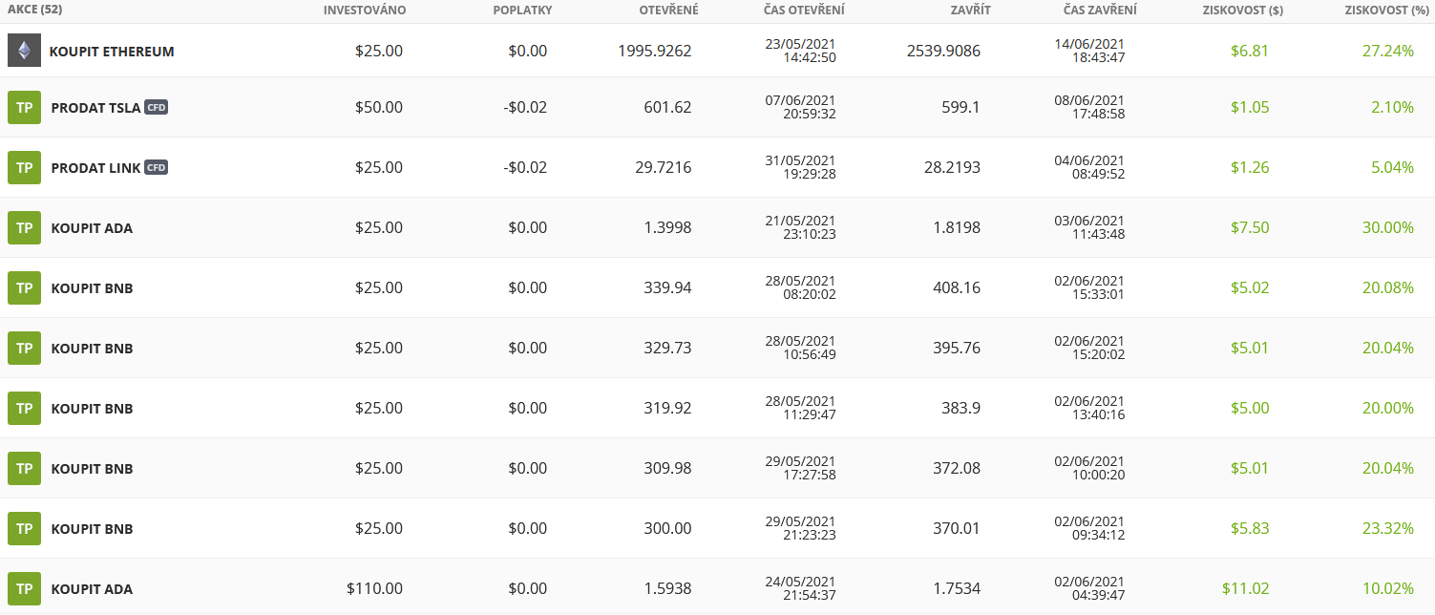The width and height of the screenshot is (1435, 615).
Task: Click the AKCE (52) header label
Action: [x=34, y=10]
